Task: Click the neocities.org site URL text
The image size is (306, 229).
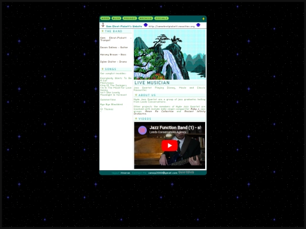Action: pos(172,26)
